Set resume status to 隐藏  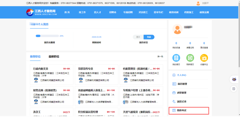pyautogui.click(x=149, y=37)
